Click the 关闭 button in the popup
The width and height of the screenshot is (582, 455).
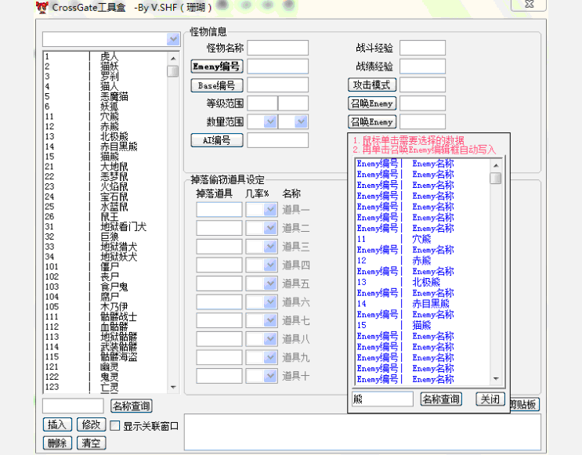[490, 399]
